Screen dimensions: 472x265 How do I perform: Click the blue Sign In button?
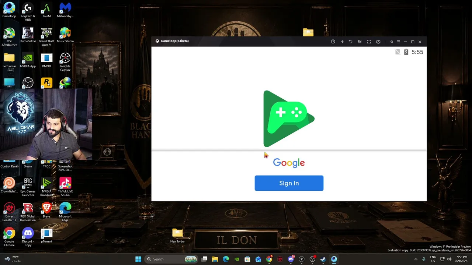click(289, 183)
